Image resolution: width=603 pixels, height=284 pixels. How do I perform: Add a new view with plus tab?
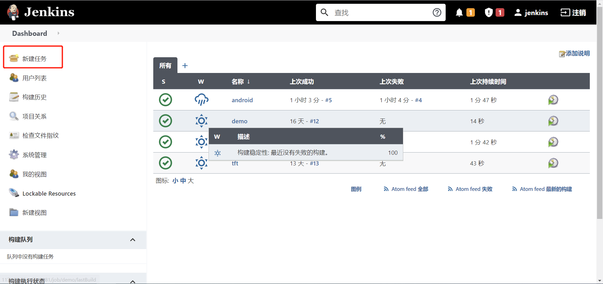point(185,65)
